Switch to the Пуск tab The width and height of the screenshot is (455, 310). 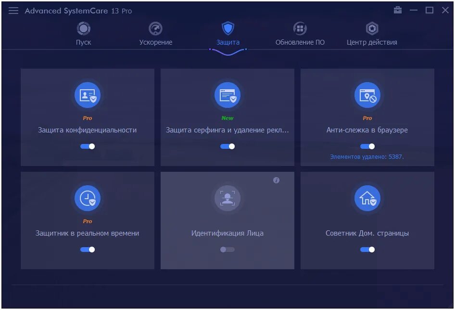(x=84, y=42)
